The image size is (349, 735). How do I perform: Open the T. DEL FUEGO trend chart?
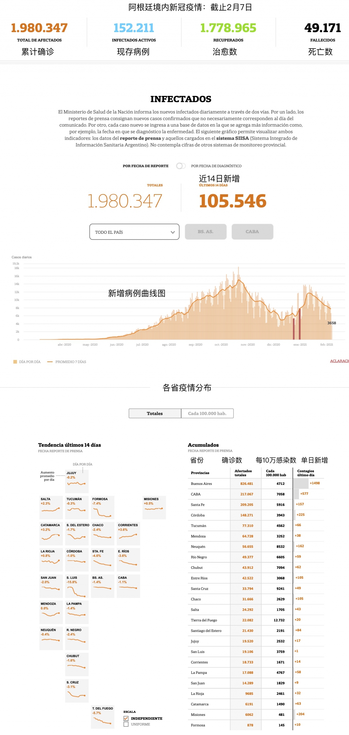(103, 717)
